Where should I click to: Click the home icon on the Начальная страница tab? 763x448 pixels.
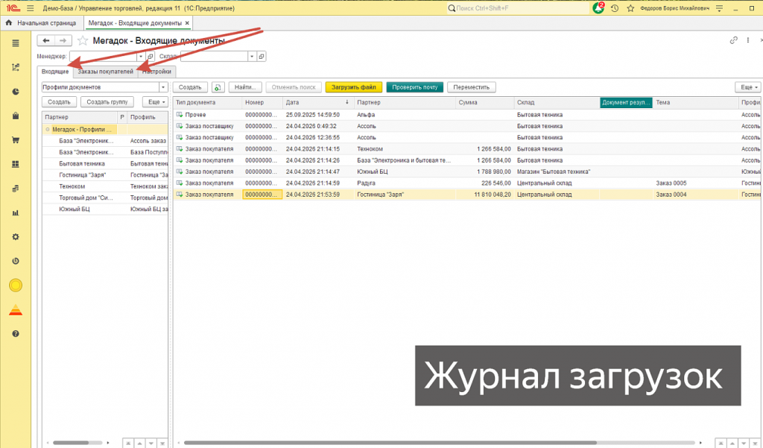pos(9,22)
